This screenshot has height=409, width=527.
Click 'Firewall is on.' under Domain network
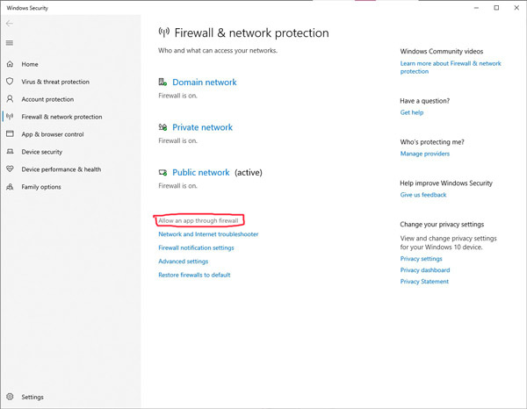pos(177,96)
